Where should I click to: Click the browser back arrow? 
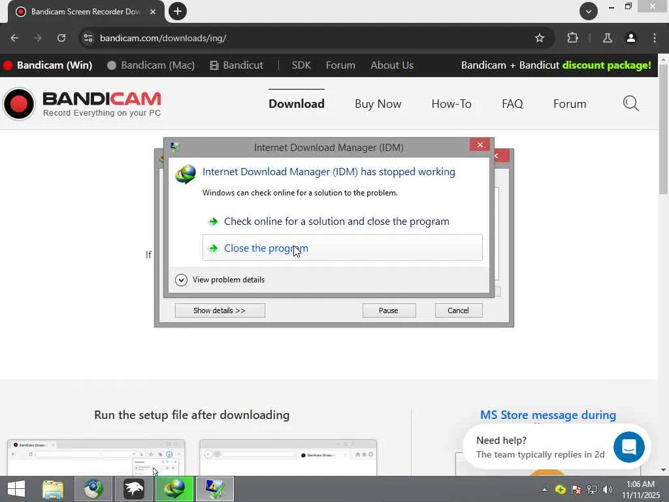coord(14,38)
